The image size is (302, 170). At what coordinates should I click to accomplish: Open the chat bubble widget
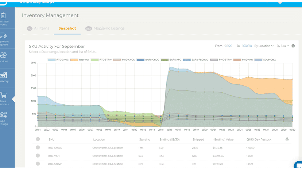click(298, 165)
